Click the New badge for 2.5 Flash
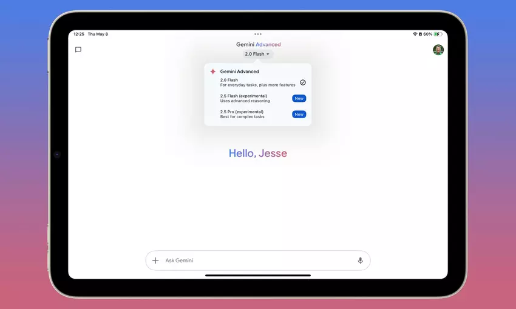 point(299,99)
